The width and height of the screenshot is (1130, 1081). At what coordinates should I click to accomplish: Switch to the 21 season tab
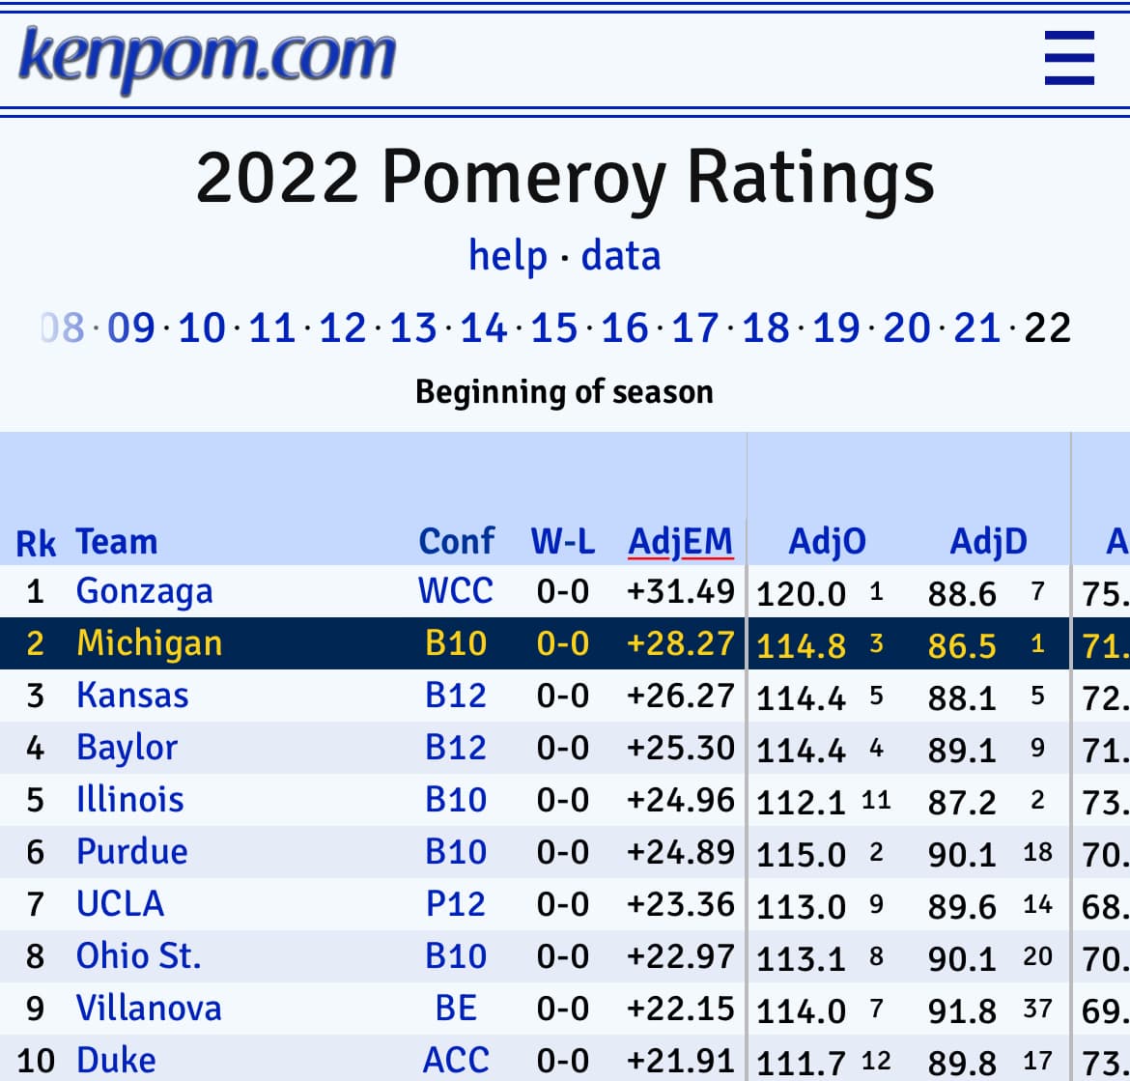(x=976, y=328)
